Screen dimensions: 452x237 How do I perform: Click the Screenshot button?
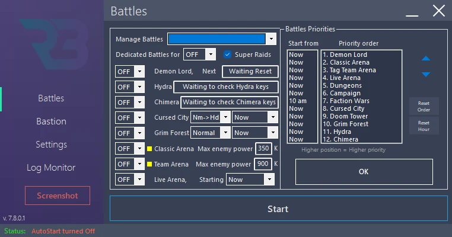(58, 196)
